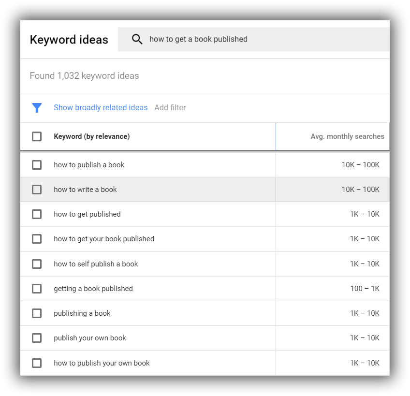Click the 'publishing a book' keyword text
Screen dimensions: 410x396
(x=82, y=313)
